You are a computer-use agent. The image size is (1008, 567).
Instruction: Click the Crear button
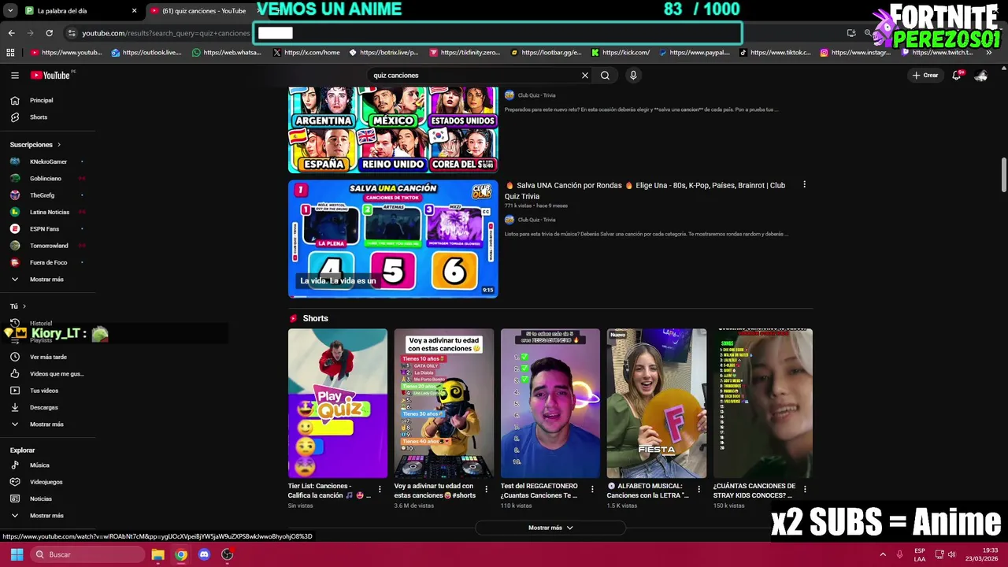(x=925, y=76)
